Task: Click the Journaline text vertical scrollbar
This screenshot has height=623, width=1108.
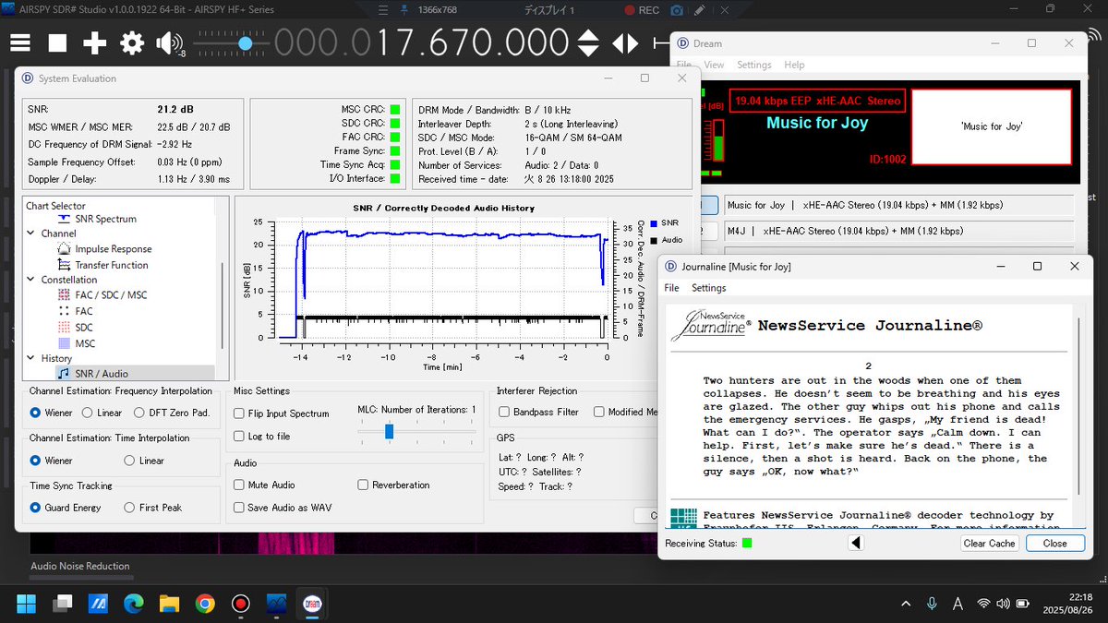Action: (1077, 404)
